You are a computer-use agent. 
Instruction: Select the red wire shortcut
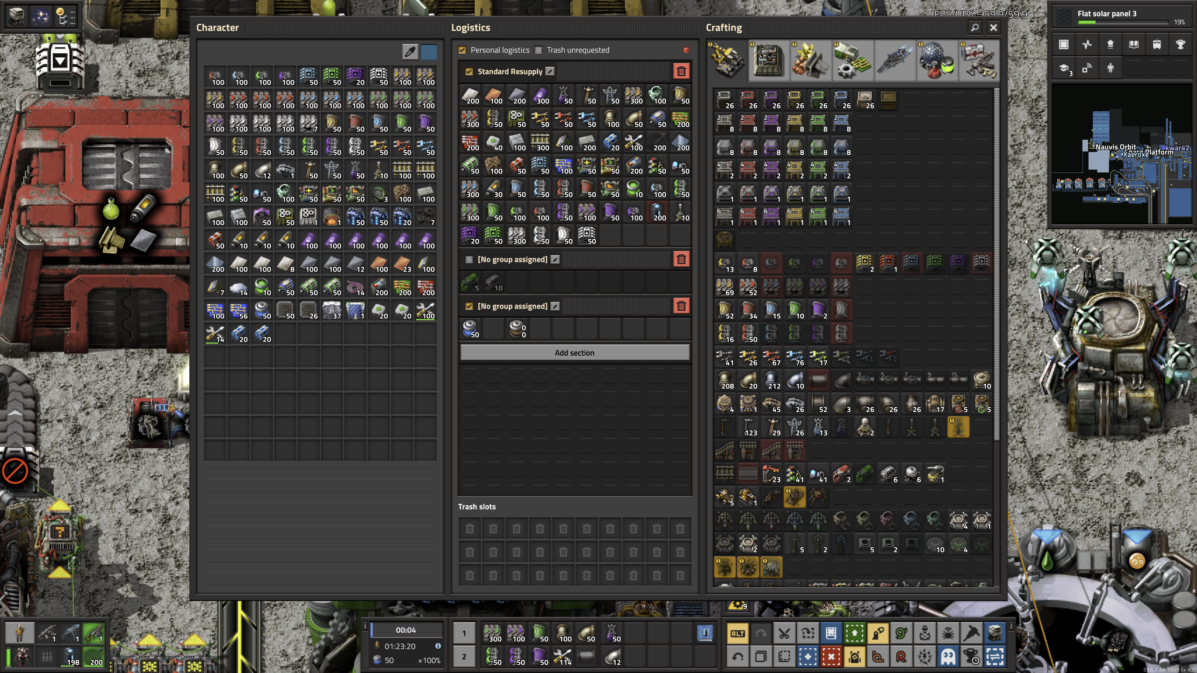click(901, 657)
